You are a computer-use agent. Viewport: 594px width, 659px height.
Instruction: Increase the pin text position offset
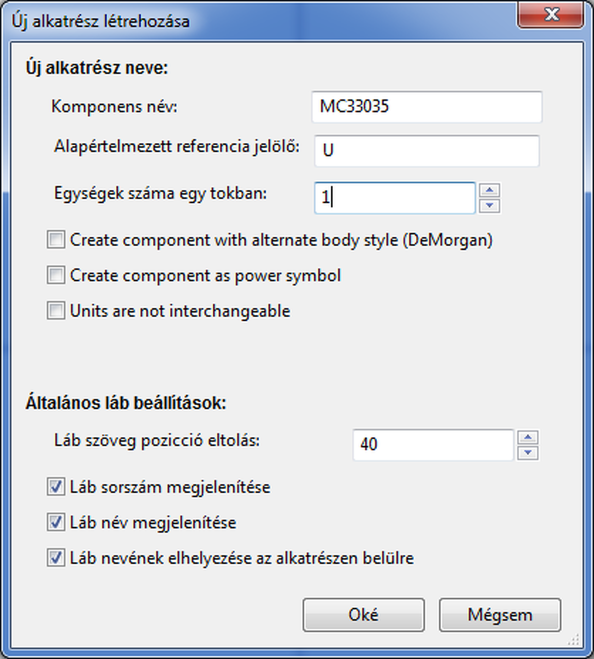(528, 438)
